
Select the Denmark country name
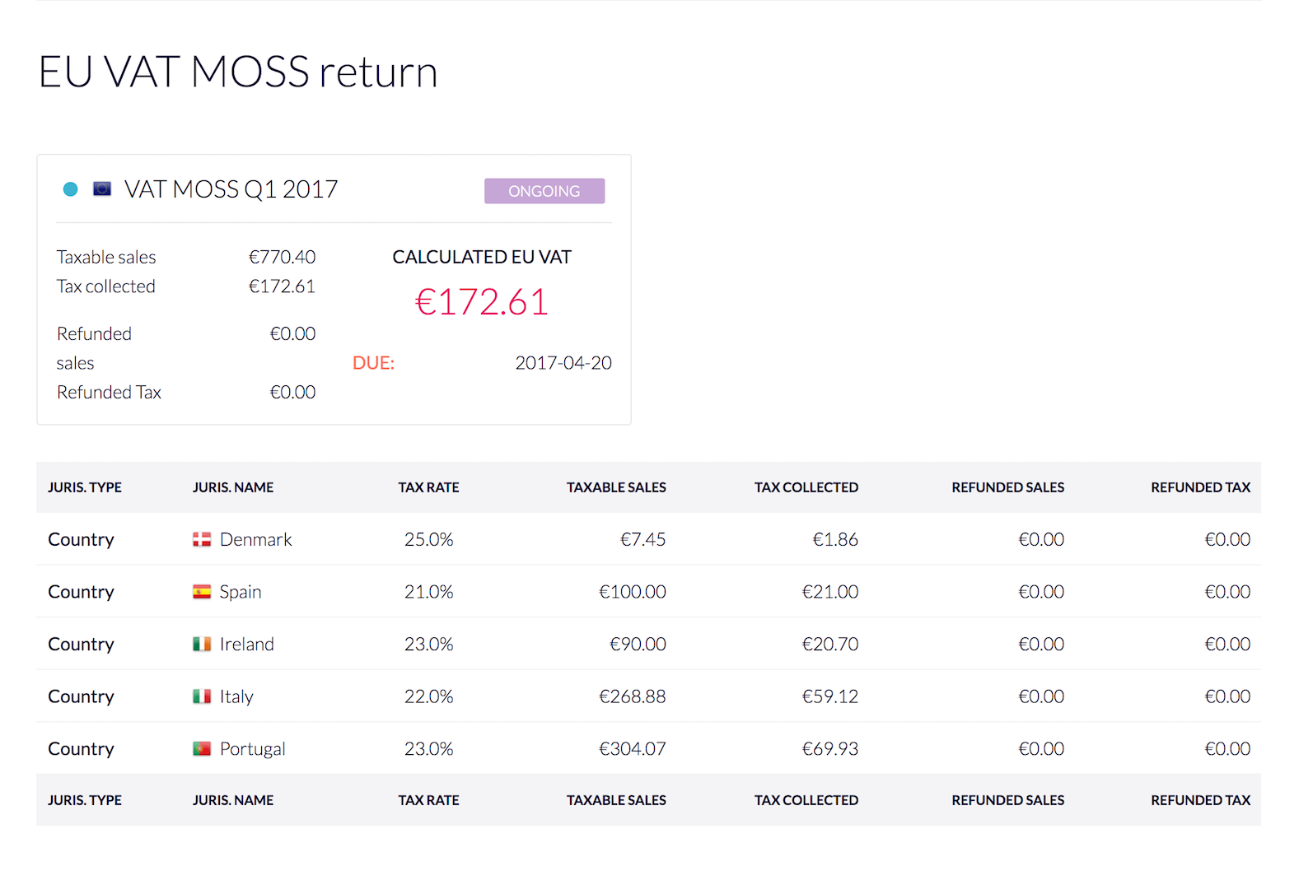[x=256, y=540]
